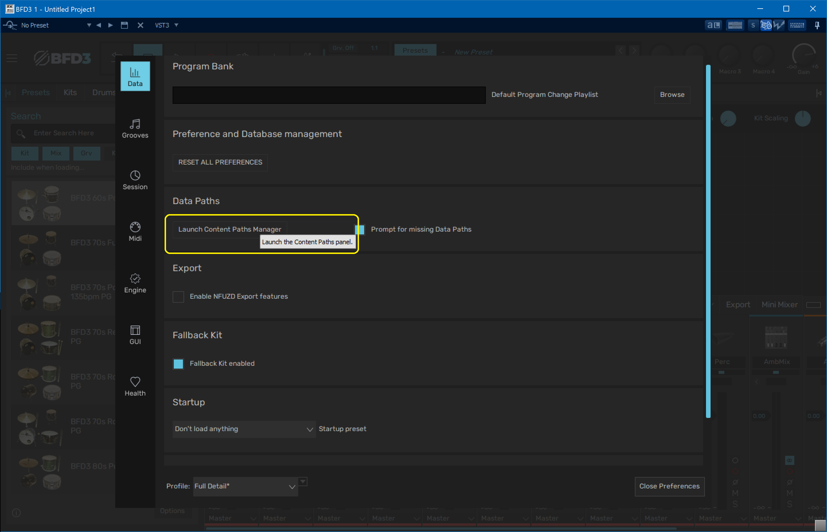Expand the Startup preset dropdown
The width and height of the screenshot is (827, 532).
click(x=244, y=429)
